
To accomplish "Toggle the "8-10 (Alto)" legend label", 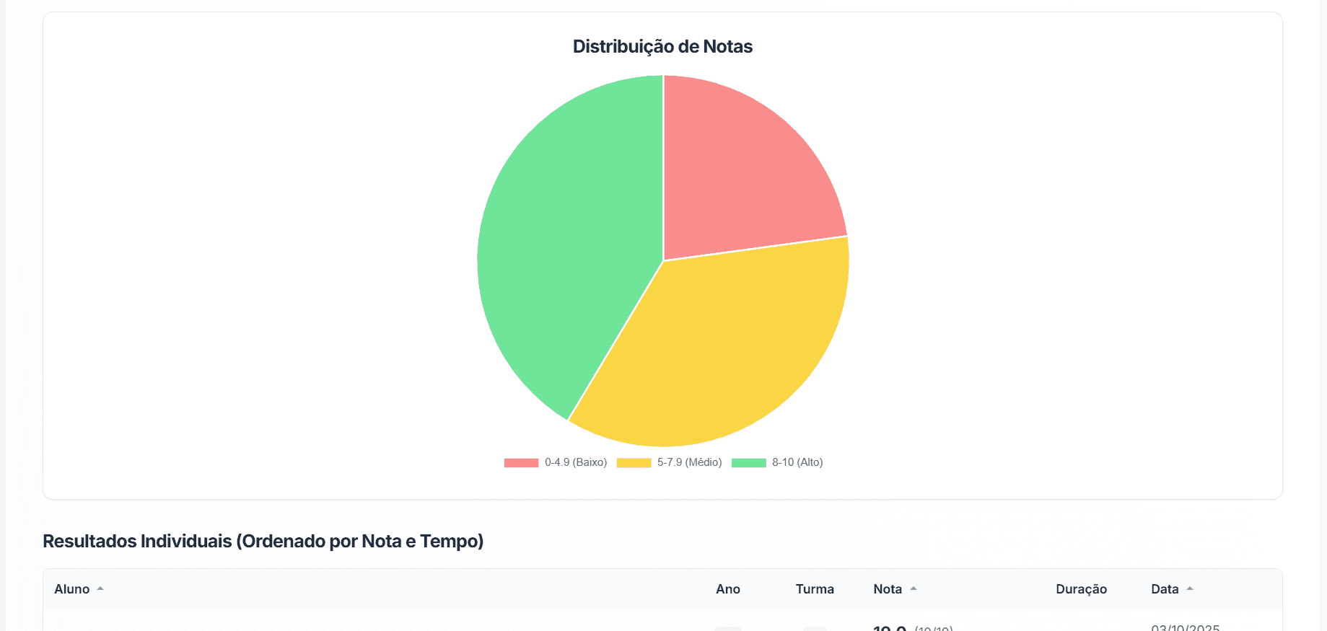I will coord(797,462).
